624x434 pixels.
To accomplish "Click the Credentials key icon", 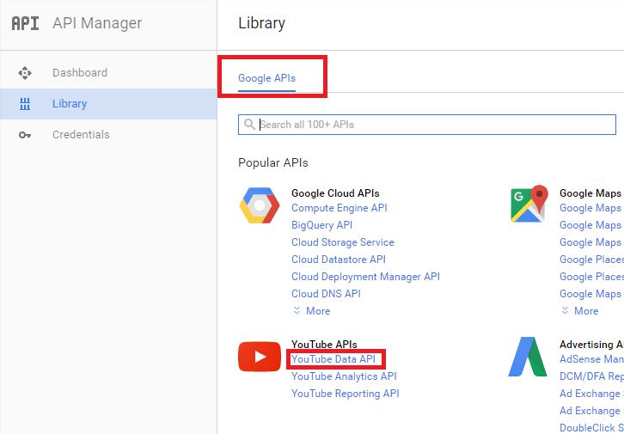I will [25, 135].
